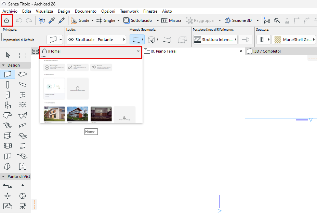Viewport: 317px width, 213px height.
Task: Select the Object chair tool
Action: coord(8,105)
